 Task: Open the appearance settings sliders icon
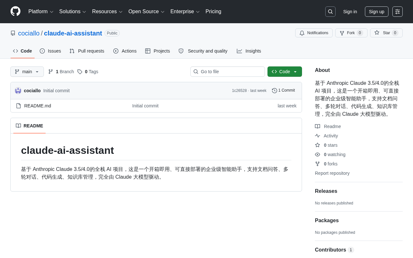[398, 12]
